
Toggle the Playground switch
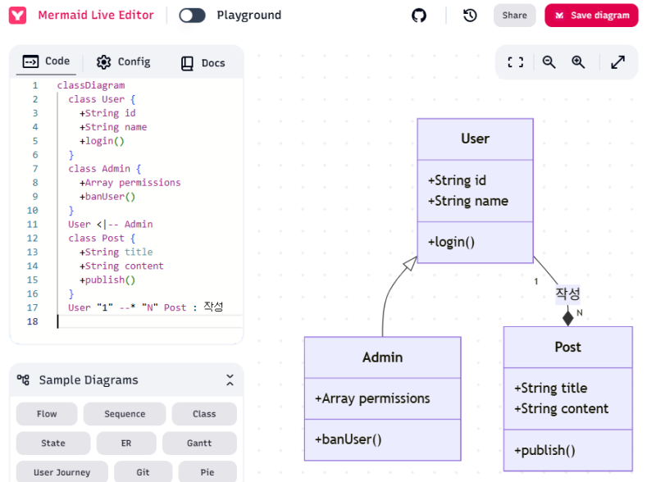(x=192, y=16)
